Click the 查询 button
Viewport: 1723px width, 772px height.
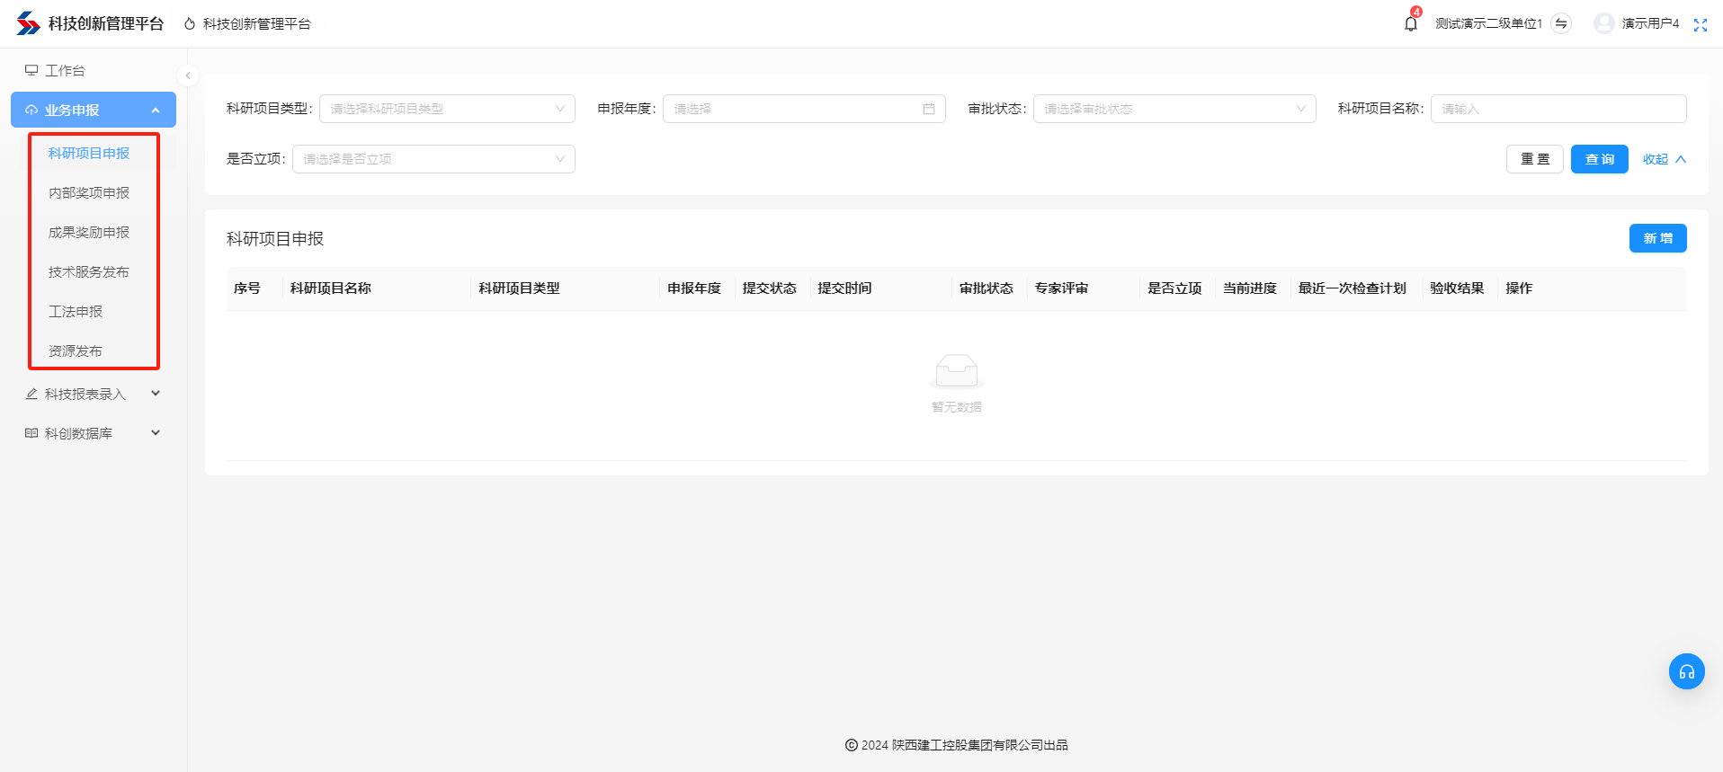tap(1599, 159)
